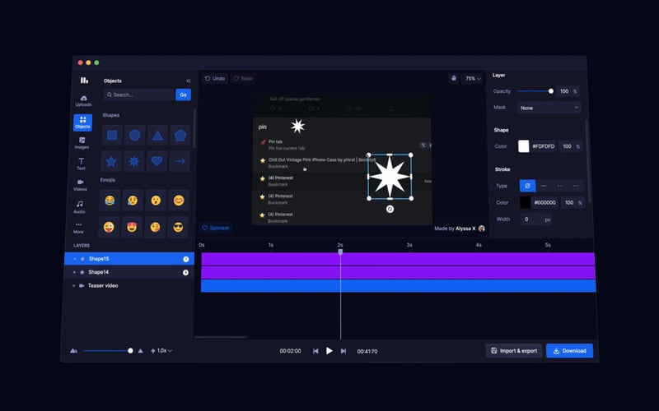Add the starburst shape
The image size is (659, 411).
tap(133, 161)
